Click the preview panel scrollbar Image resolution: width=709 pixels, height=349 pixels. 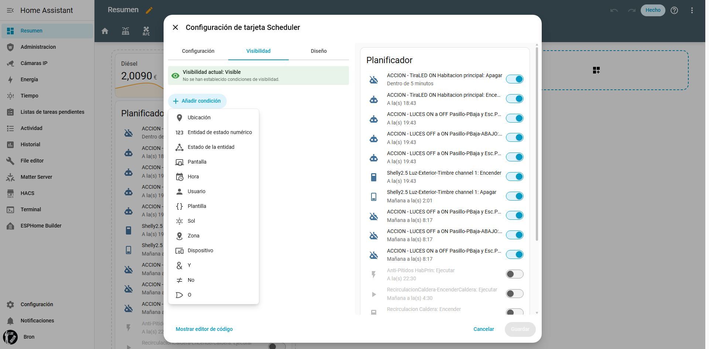pyautogui.click(x=537, y=144)
